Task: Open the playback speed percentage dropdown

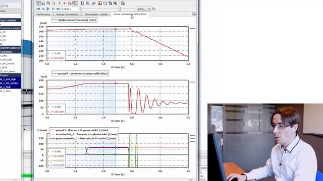Action: pos(144,9)
